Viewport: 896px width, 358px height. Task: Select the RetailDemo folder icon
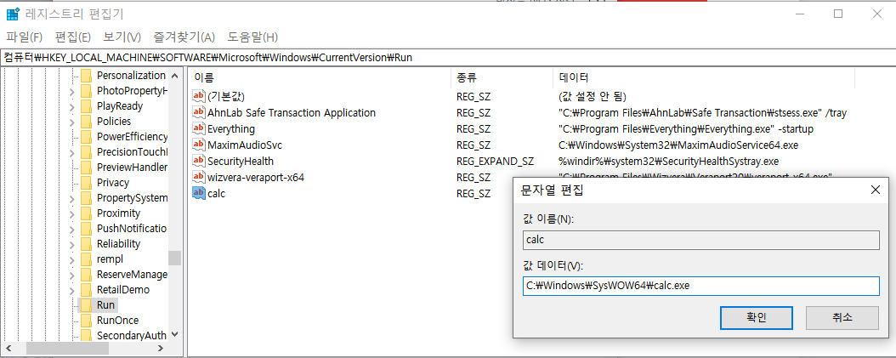pyautogui.click(x=87, y=290)
